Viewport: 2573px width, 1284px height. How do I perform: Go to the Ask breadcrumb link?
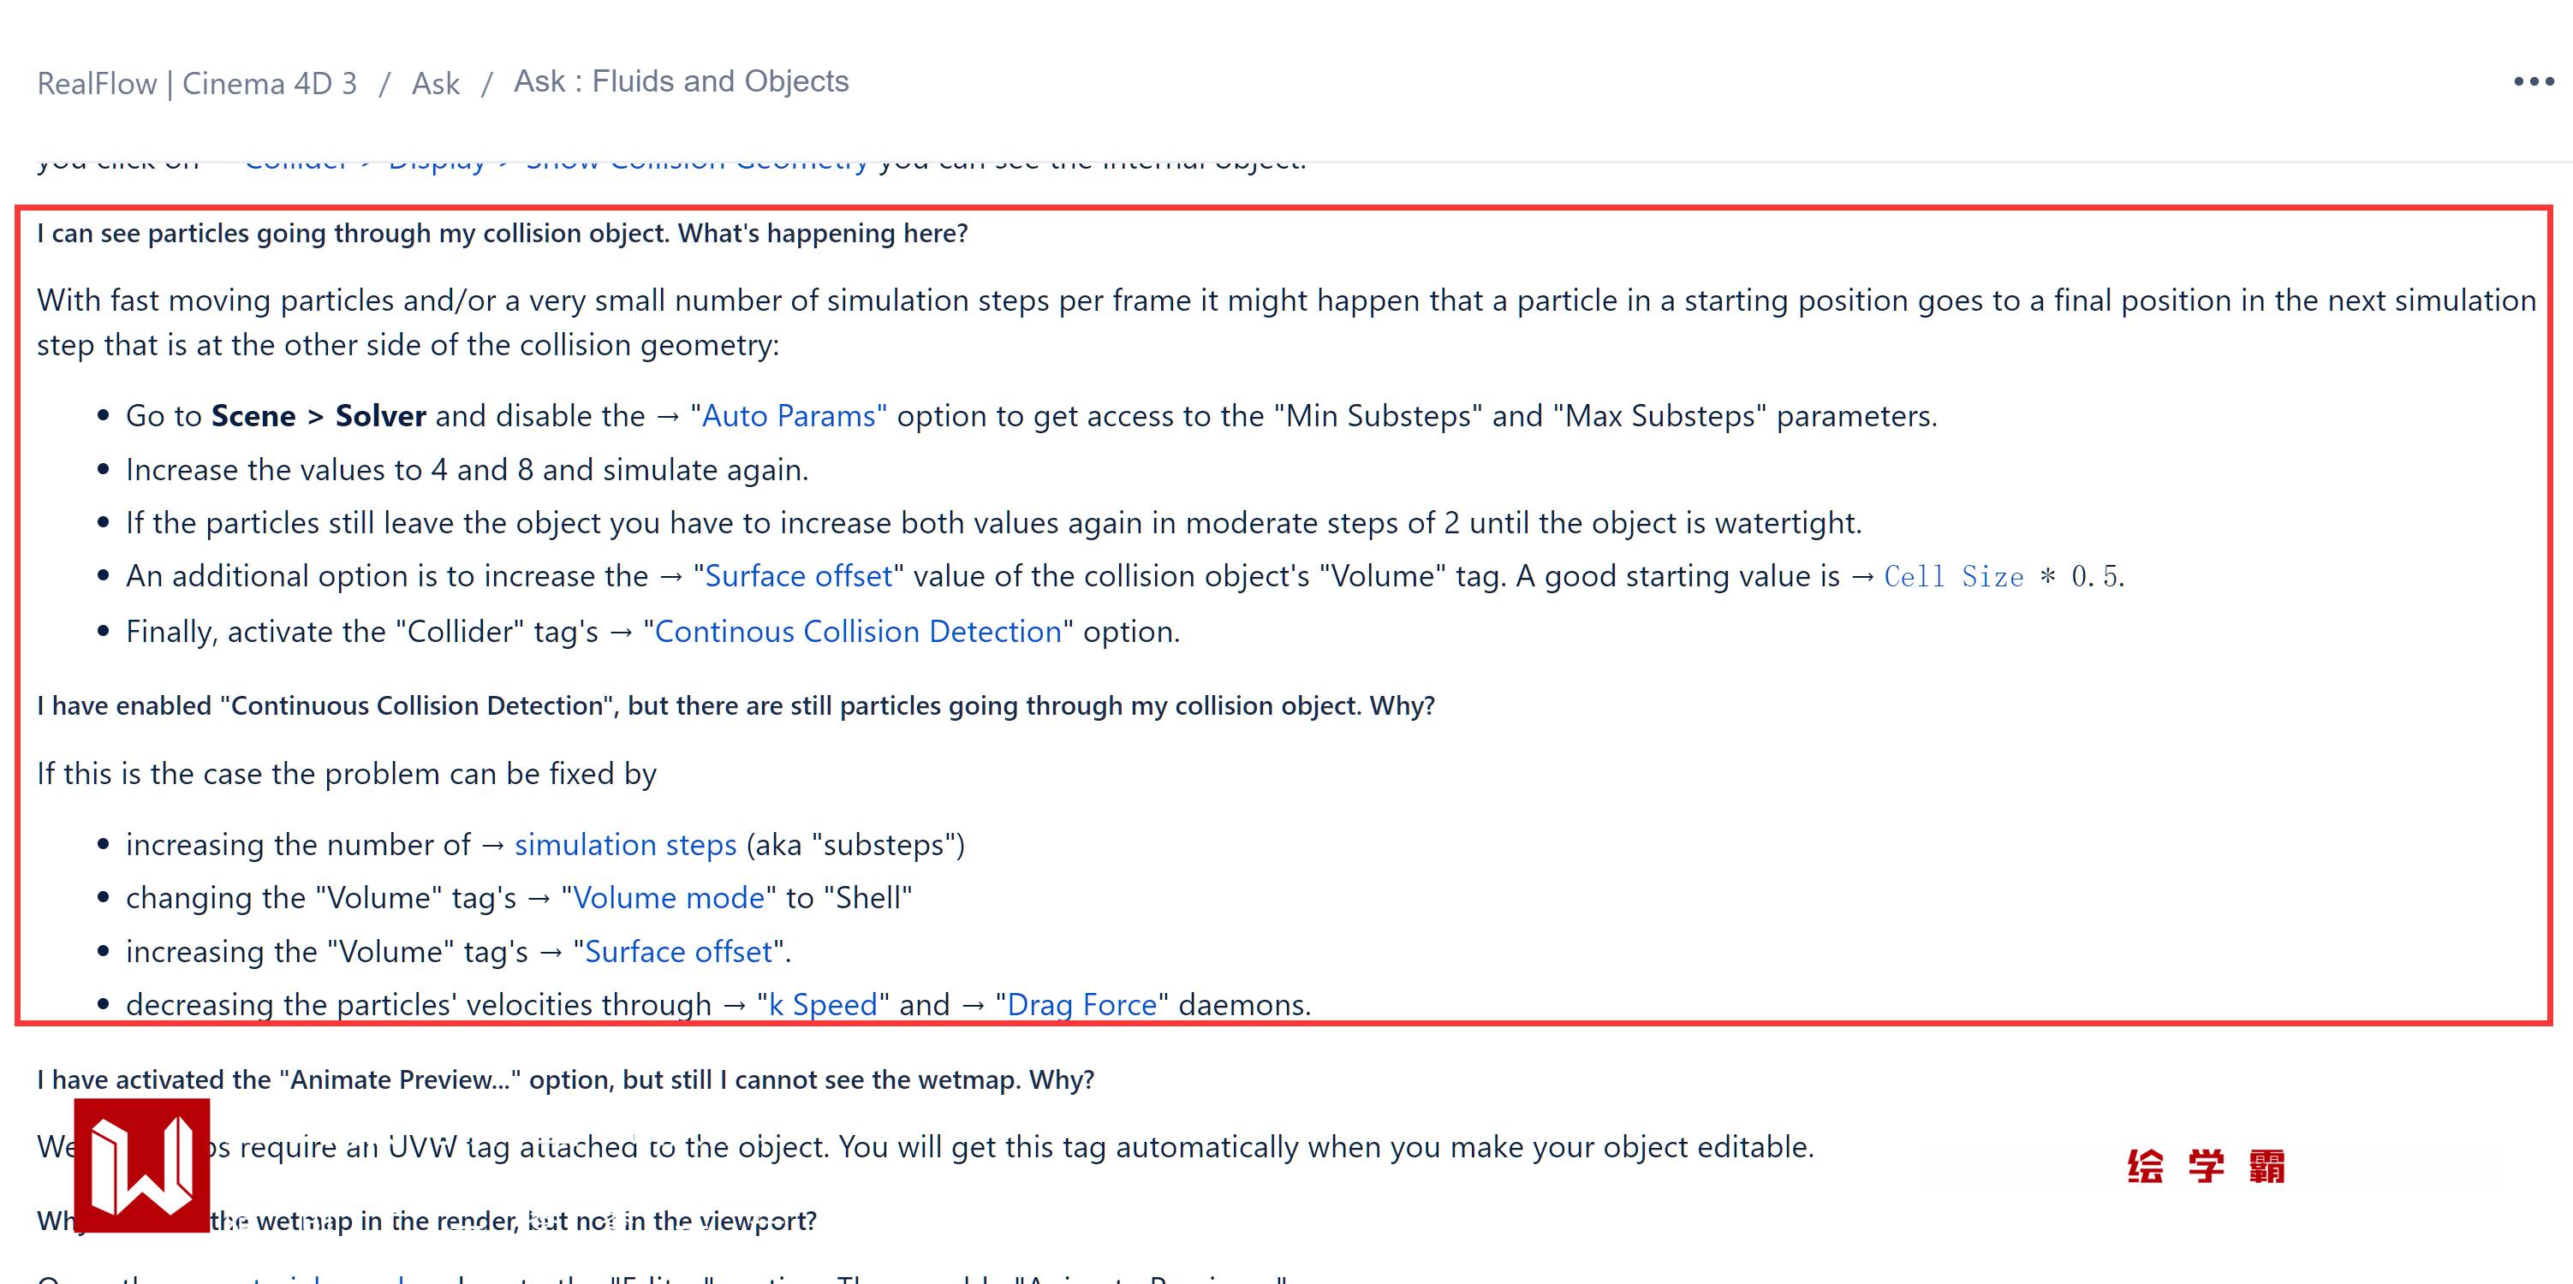[436, 83]
